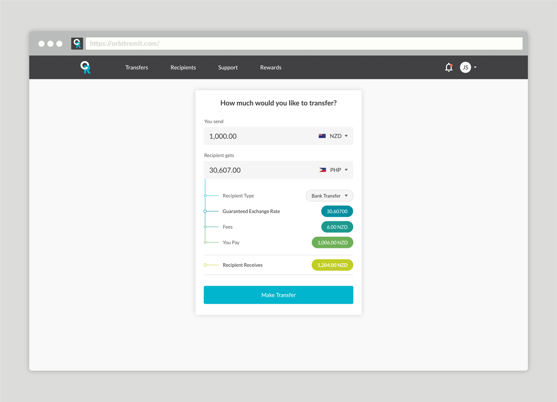Open the Recipients menu item
The height and width of the screenshot is (402, 557).
pyautogui.click(x=183, y=67)
